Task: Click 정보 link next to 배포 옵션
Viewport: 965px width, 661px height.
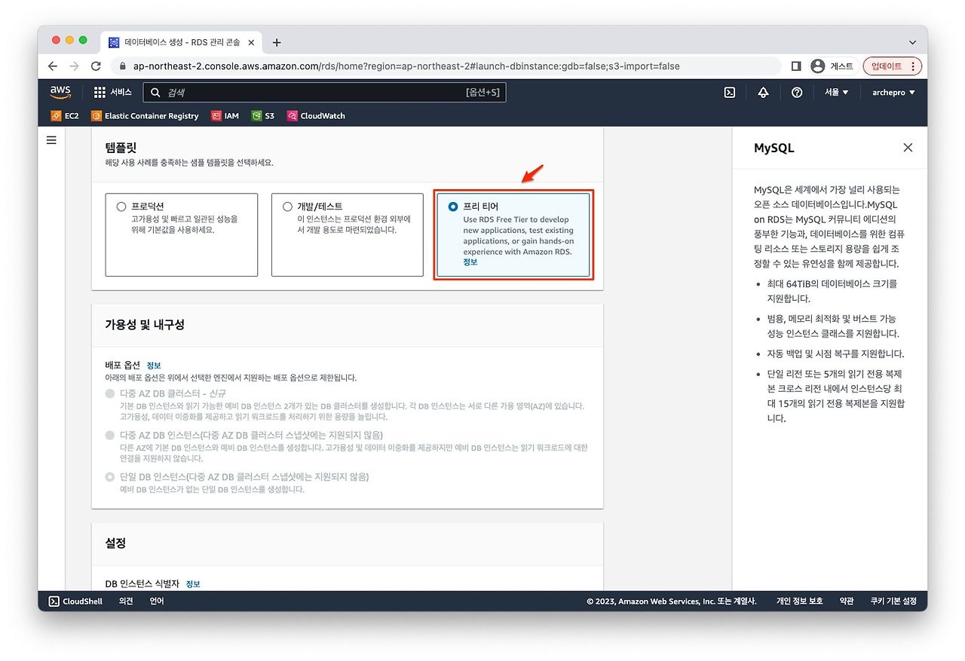Action: [154, 366]
